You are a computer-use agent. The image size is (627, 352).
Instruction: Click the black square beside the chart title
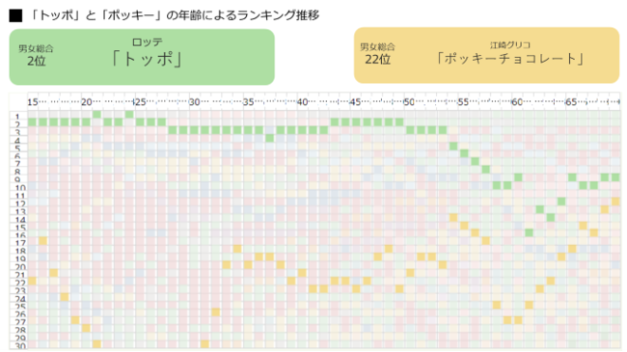(x=15, y=15)
